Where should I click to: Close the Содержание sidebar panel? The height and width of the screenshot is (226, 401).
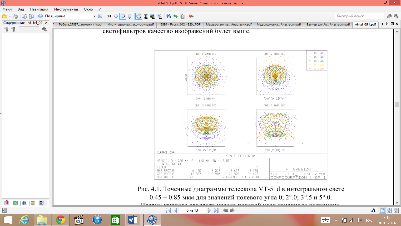coord(46,23)
